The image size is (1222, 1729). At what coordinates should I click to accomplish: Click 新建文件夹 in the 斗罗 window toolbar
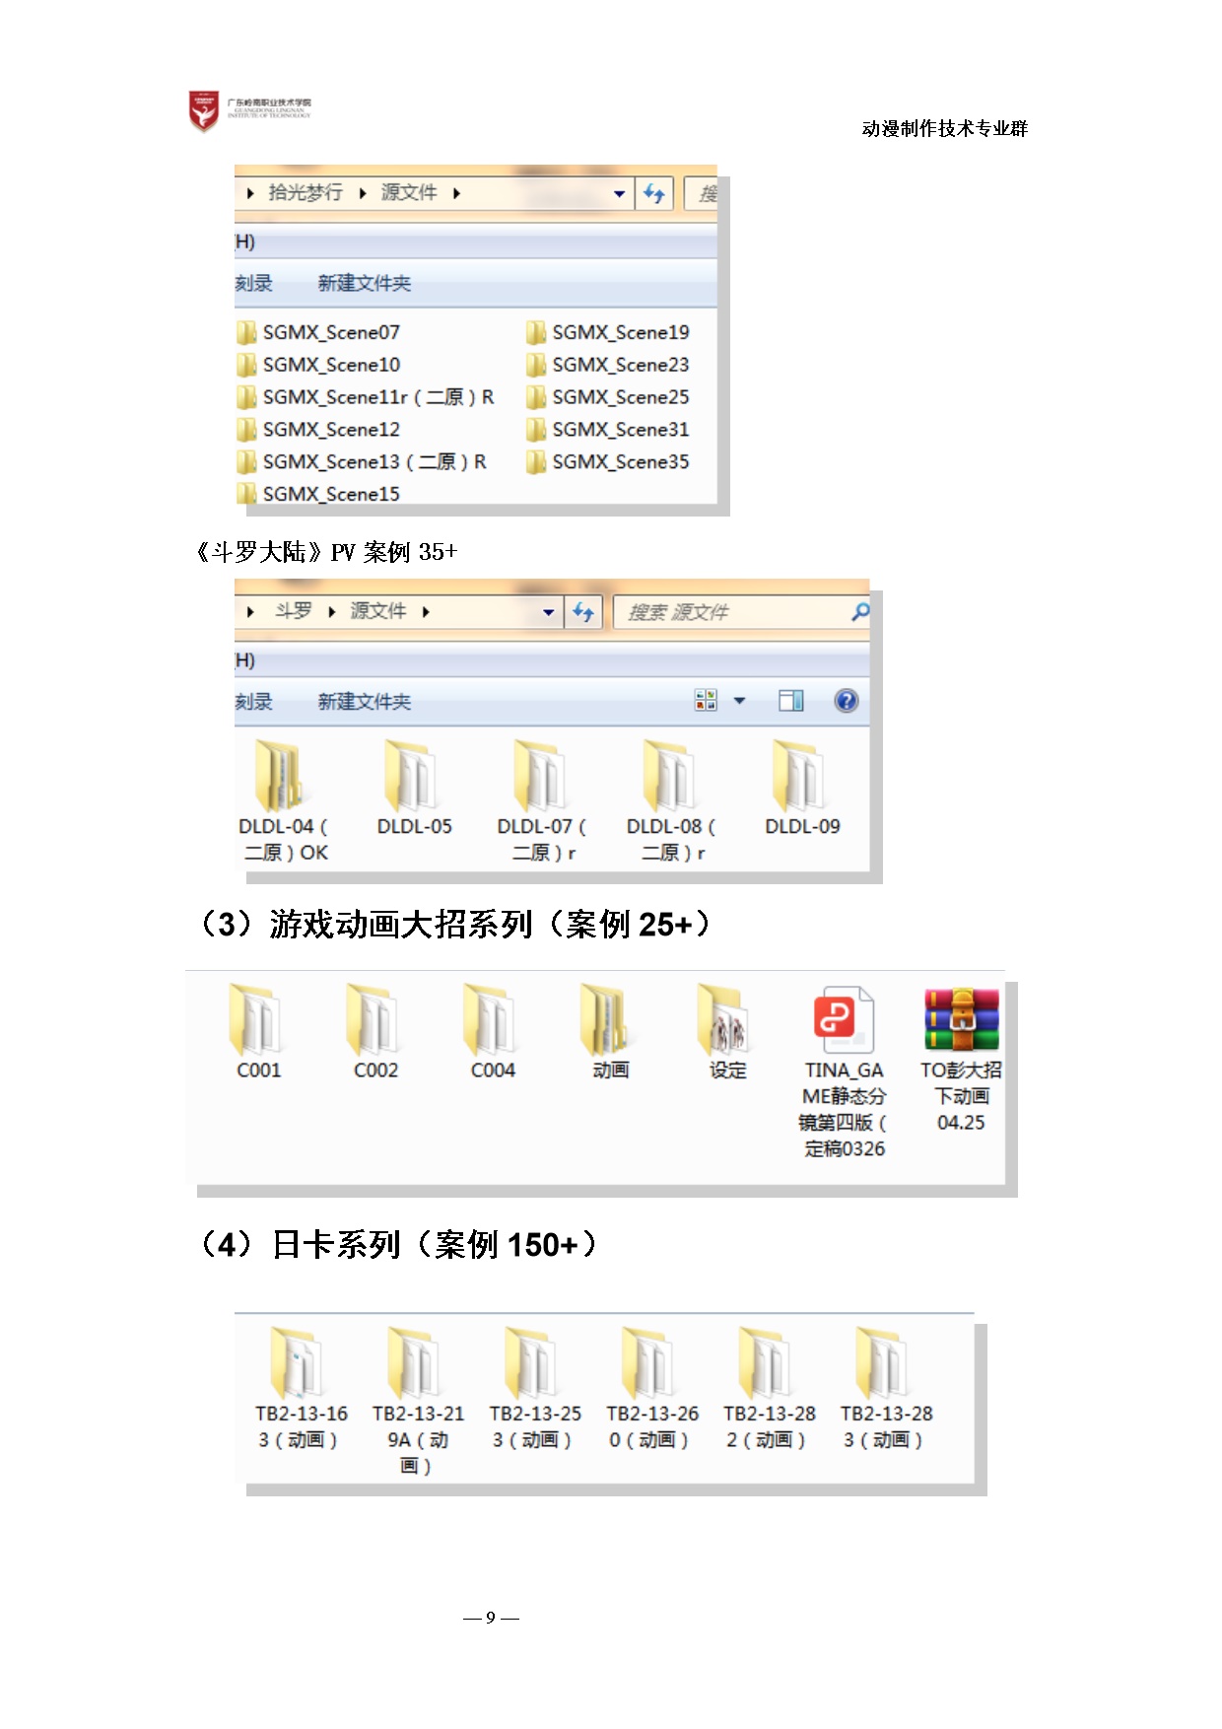(x=364, y=702)
